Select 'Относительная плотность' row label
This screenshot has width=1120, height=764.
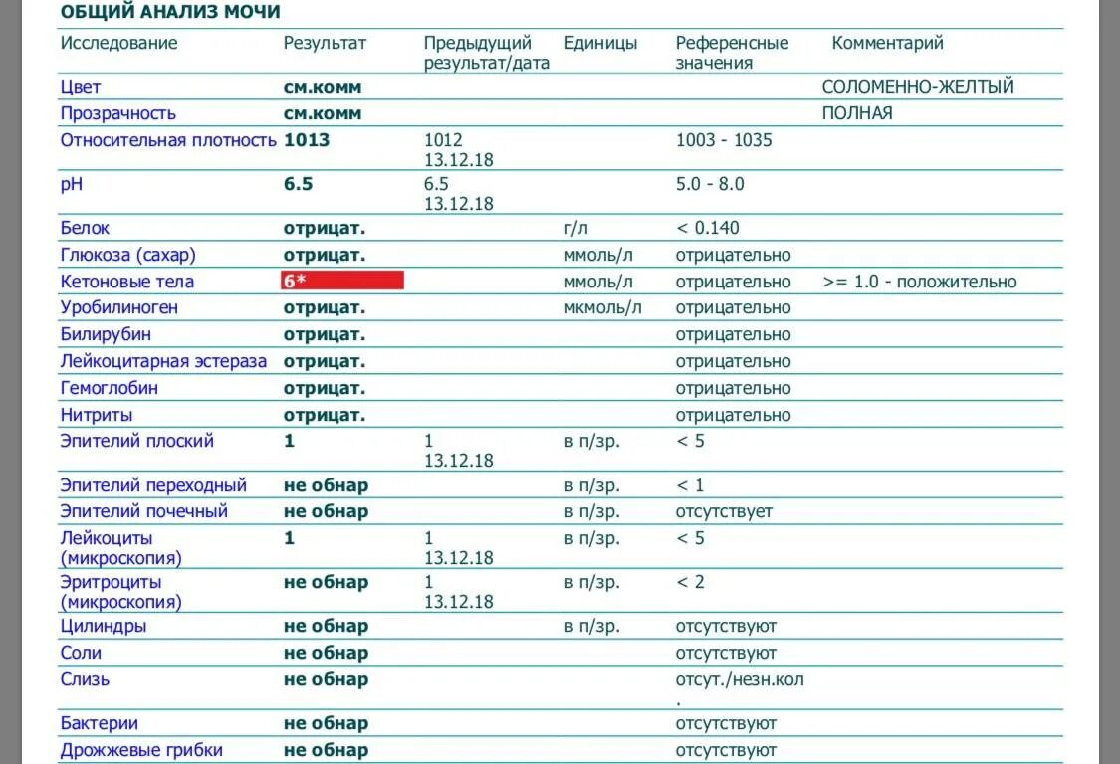tap(168, 140)
